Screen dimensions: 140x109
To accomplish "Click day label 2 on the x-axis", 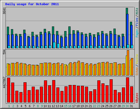I will (13, 106).
